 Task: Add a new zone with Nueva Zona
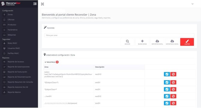[x=142, y=42]
